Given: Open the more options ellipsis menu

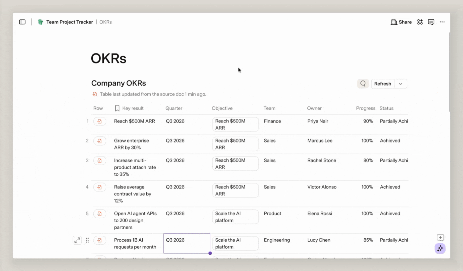Looking at the screenshot, I should 442,22.
